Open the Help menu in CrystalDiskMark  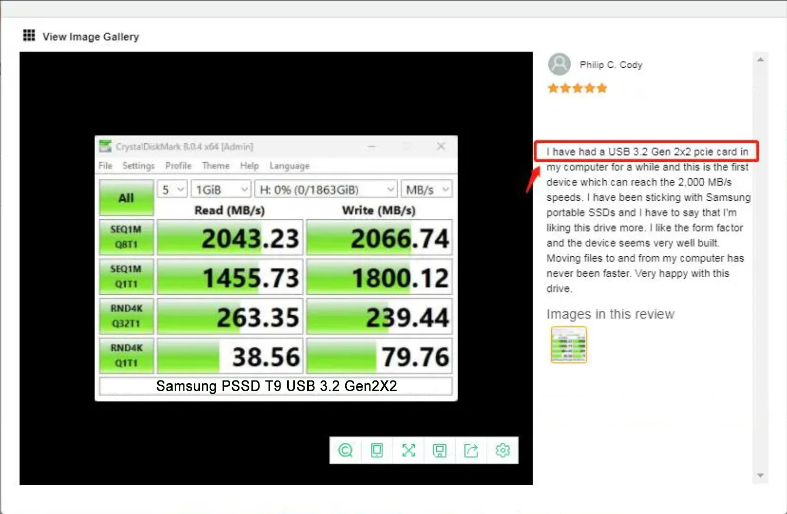250,166
